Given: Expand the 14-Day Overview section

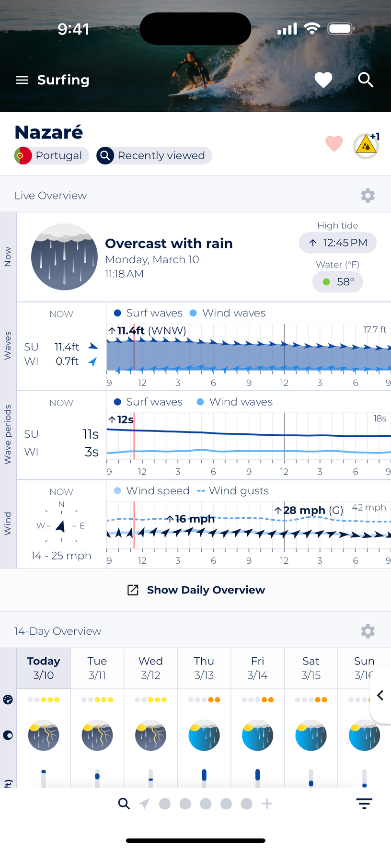Looking at the screenshot, I should [57, 631].
